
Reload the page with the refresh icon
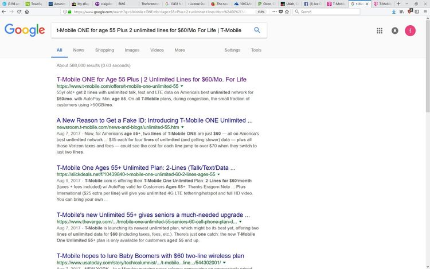pyautogui.click(x=19, y=12)
